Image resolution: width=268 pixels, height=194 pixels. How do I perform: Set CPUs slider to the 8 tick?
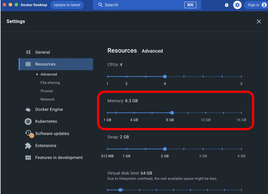coord(241,76)
